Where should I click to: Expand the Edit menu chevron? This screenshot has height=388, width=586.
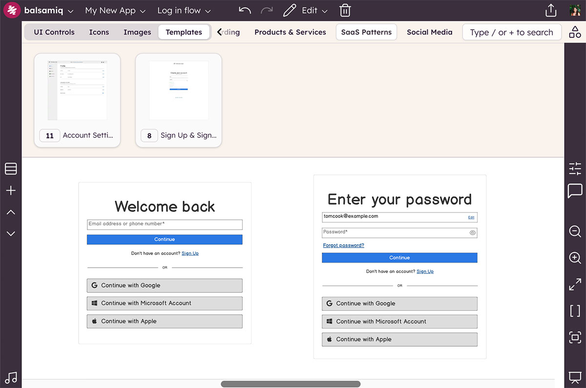[x=324, y=10]
